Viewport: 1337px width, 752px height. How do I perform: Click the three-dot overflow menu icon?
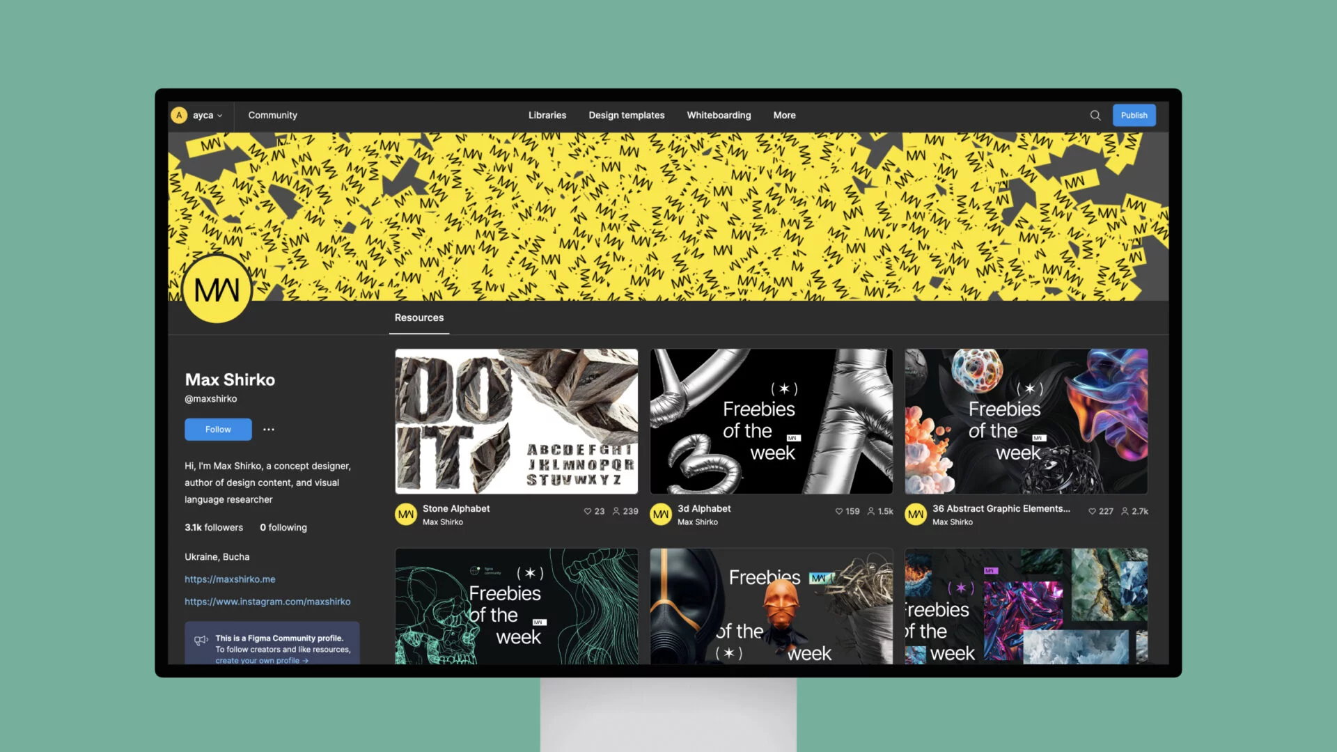[x=268, y=429]
